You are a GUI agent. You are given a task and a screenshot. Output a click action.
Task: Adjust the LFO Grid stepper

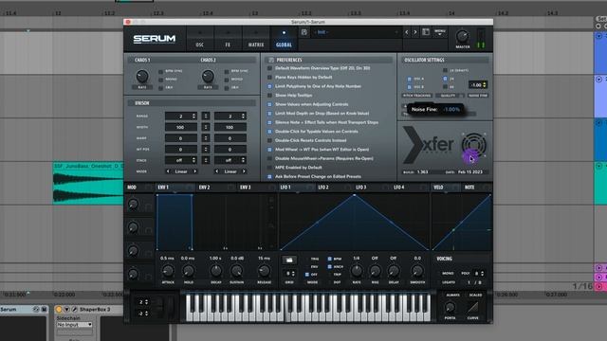[293, 274]
